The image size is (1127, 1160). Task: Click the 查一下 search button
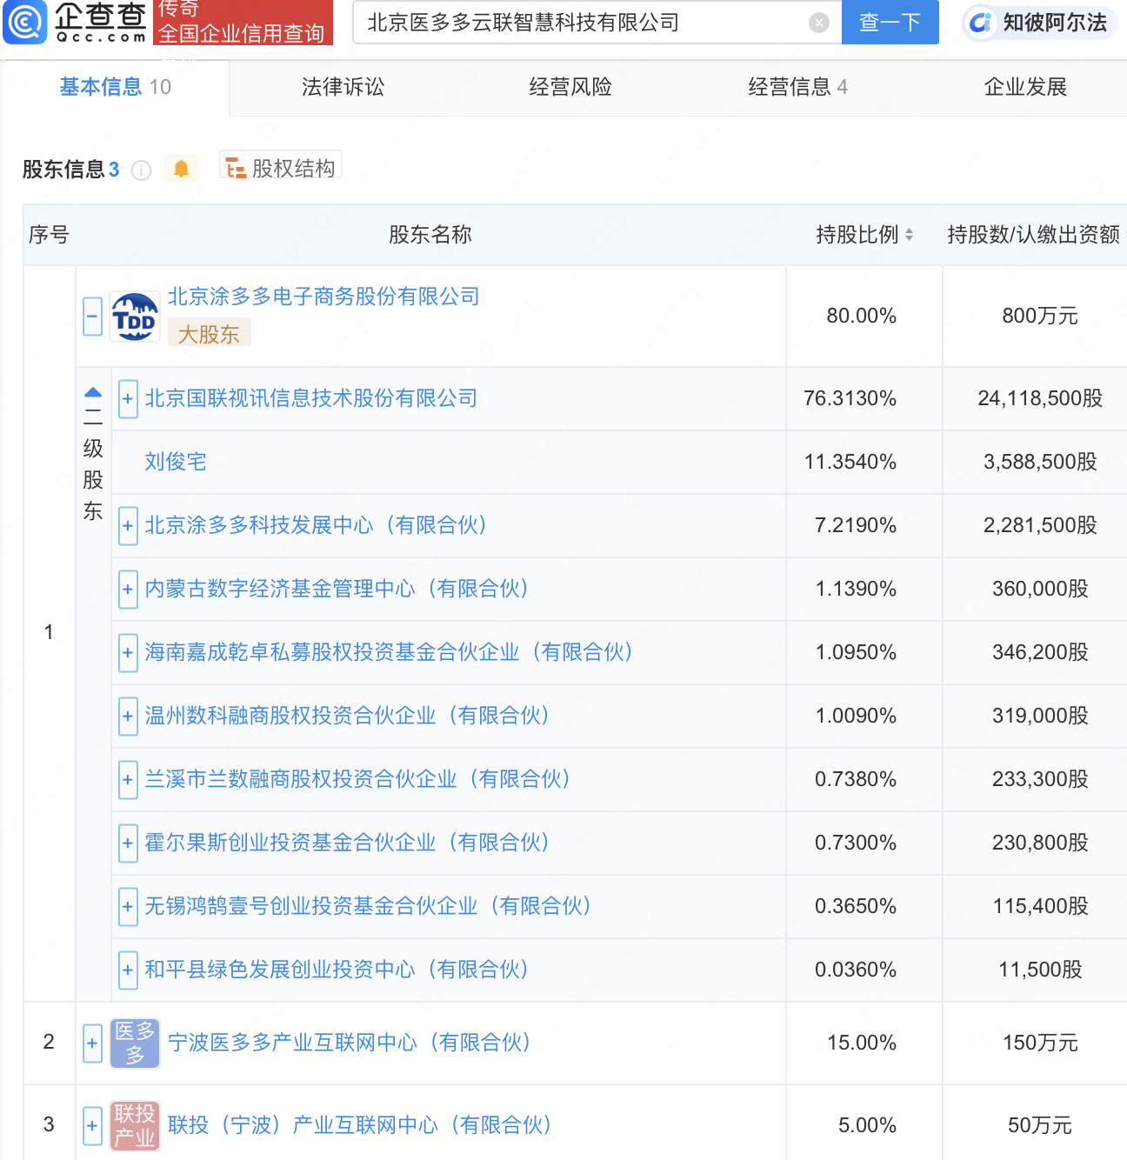(x=890, y=23)
